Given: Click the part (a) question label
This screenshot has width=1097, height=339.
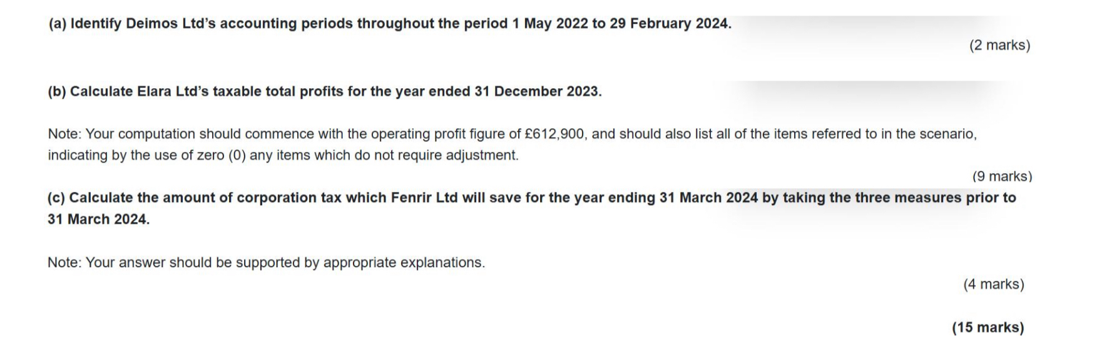Looking at the screenshot, I should coord(58,24).
